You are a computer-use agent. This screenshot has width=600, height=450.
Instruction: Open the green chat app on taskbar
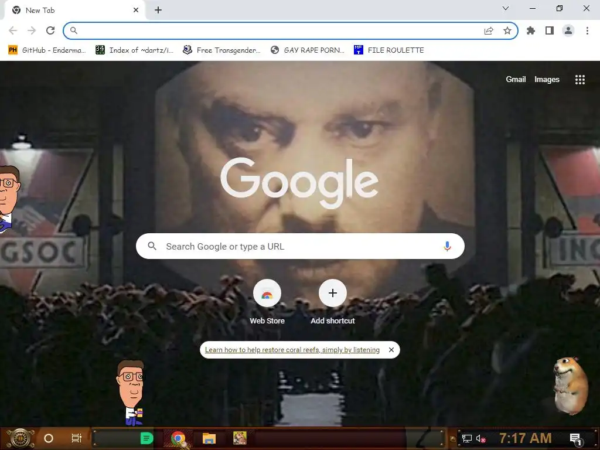coord(147,438)
